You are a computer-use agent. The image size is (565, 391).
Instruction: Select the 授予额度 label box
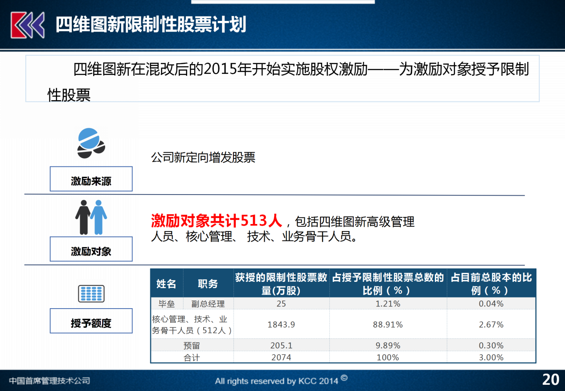(x=91, y=321)
